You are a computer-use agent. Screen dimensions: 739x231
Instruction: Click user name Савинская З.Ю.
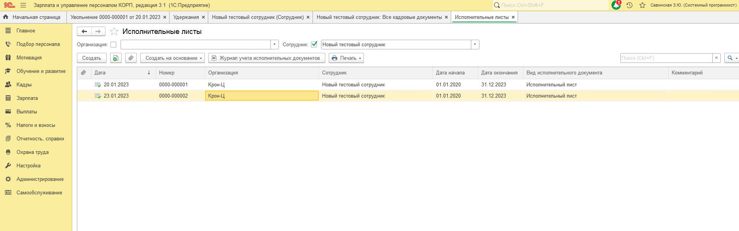(x=693, y=5)
